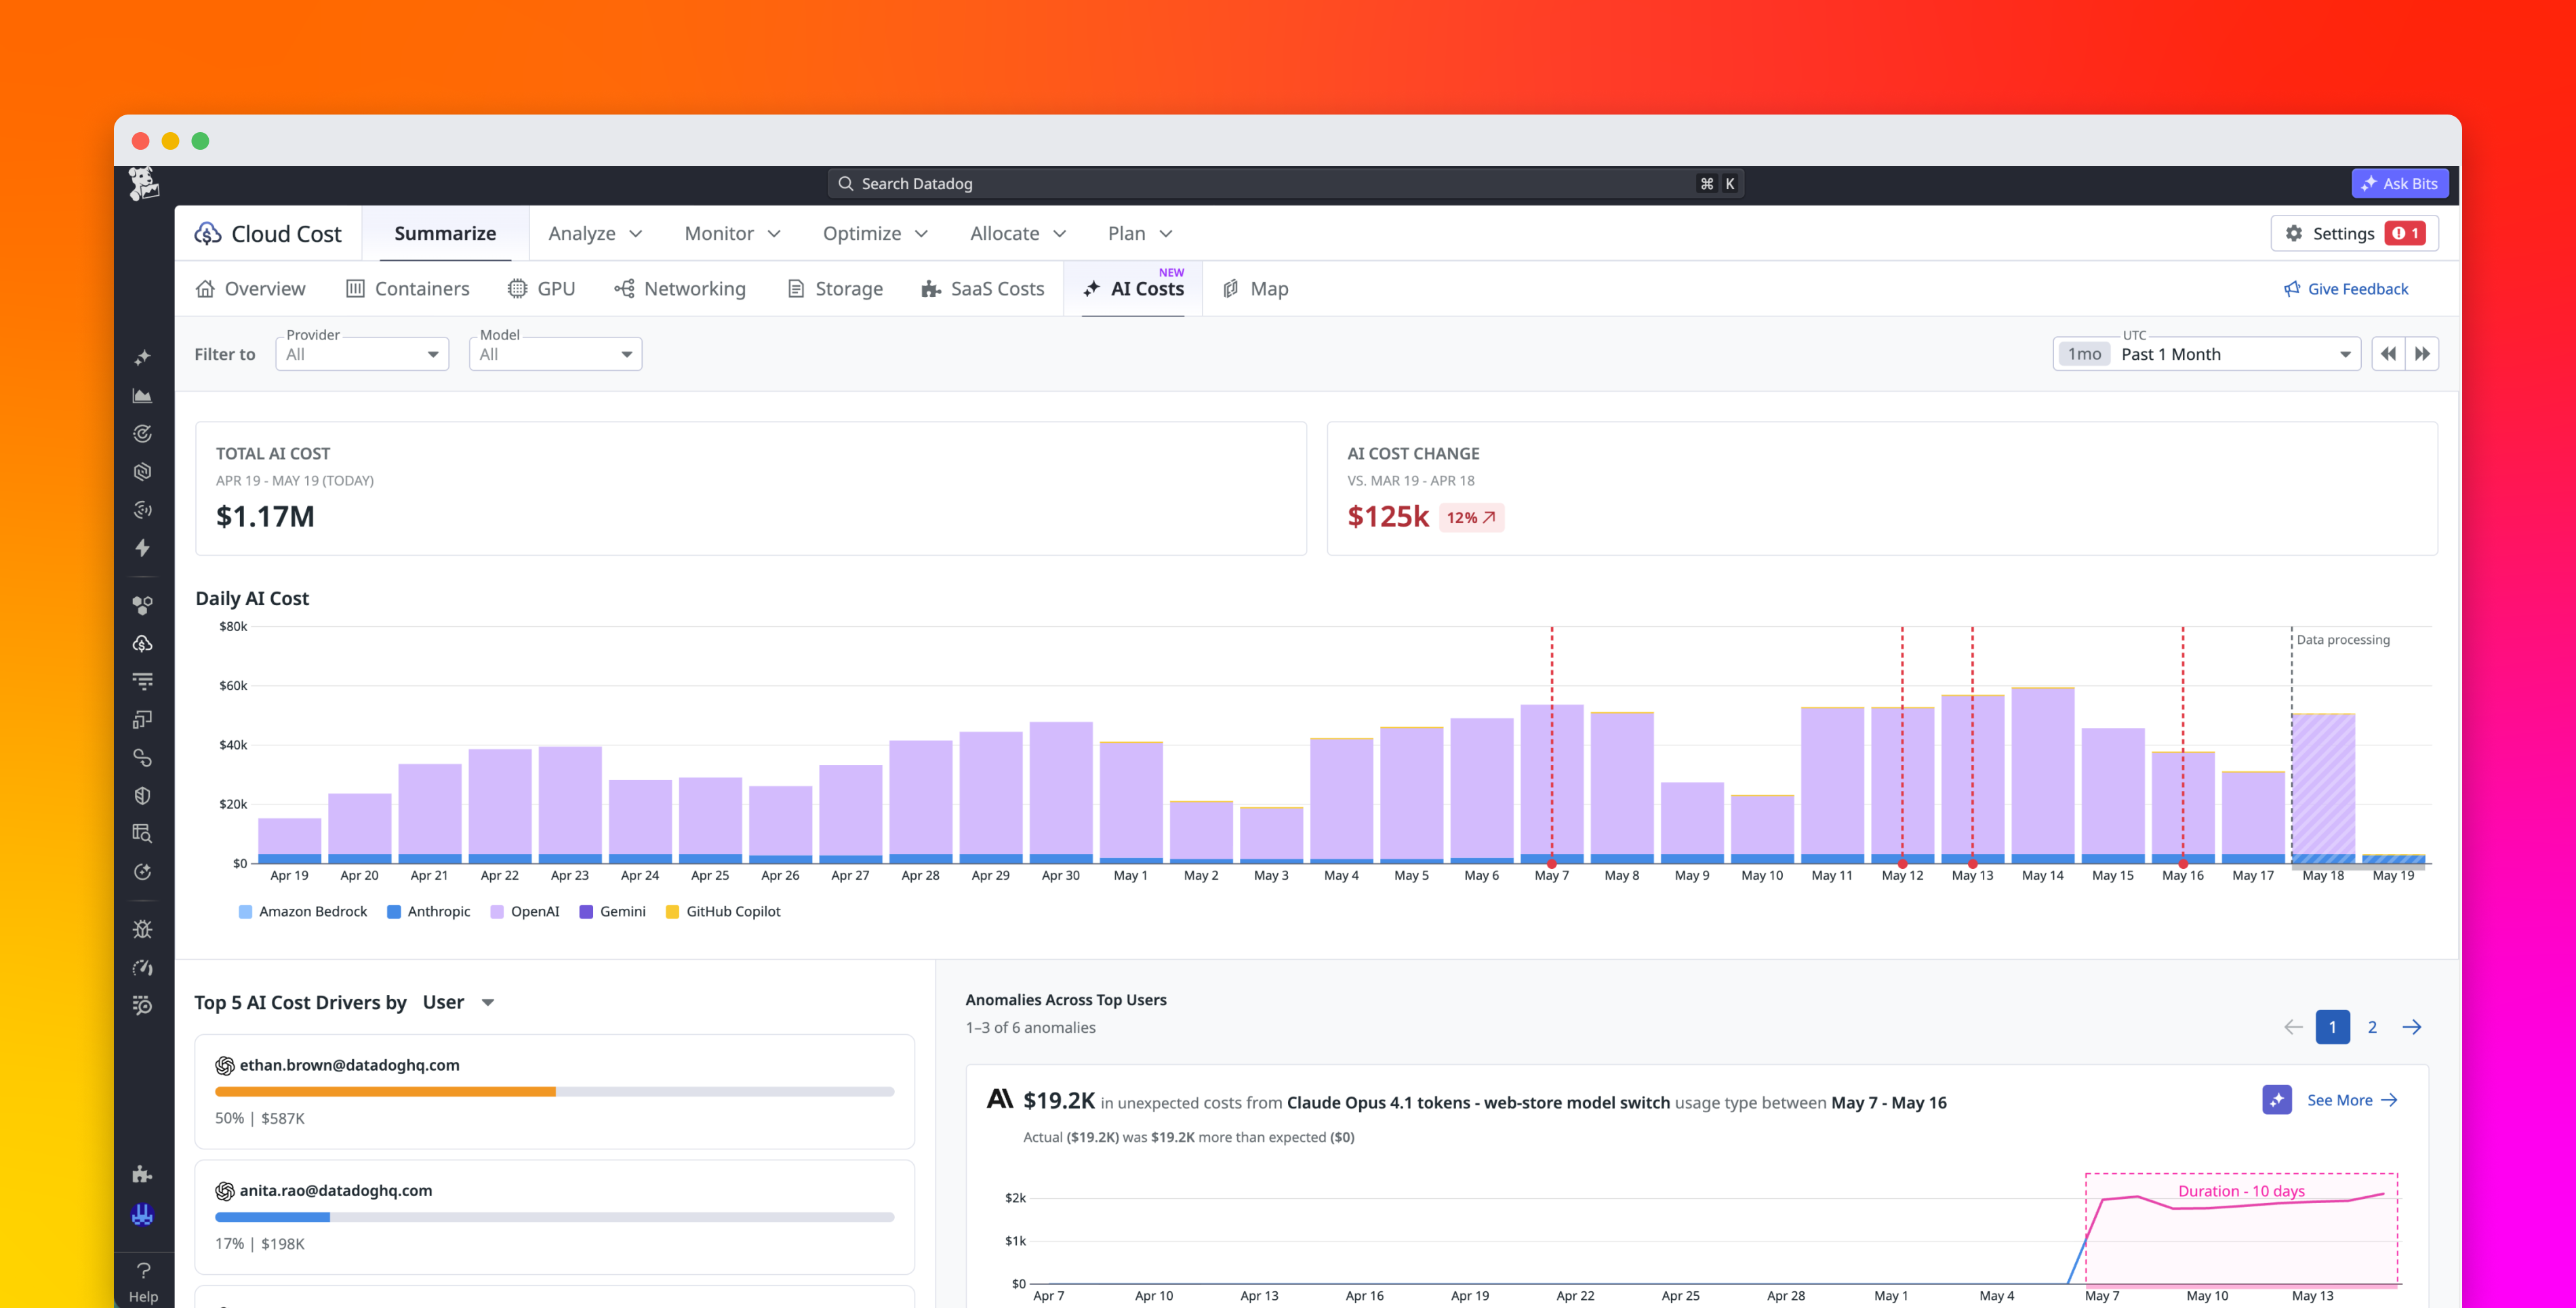The image size is (2576, 1308).
Task: Expand the Plan menu
Action: pos(1140,234)
